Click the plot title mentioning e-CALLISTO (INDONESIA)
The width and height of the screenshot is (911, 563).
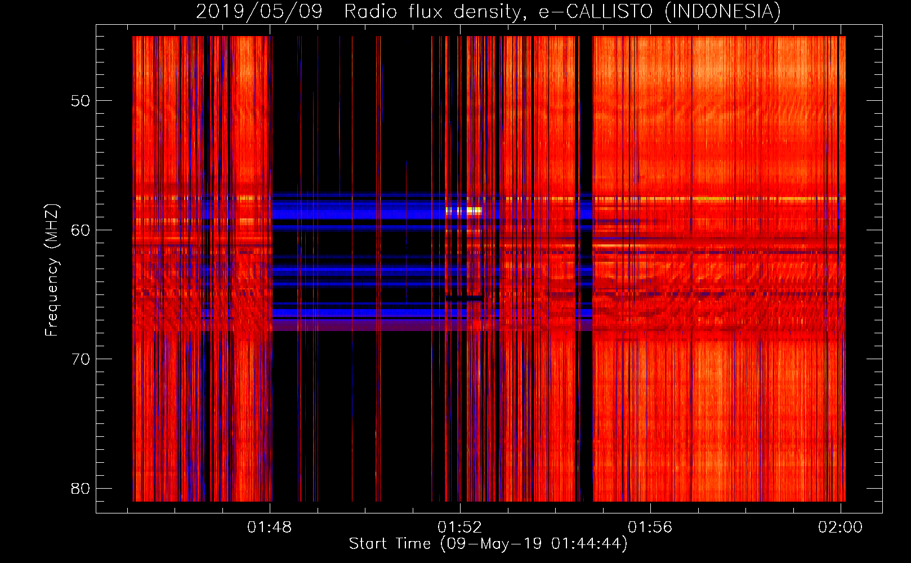(488, 11)
